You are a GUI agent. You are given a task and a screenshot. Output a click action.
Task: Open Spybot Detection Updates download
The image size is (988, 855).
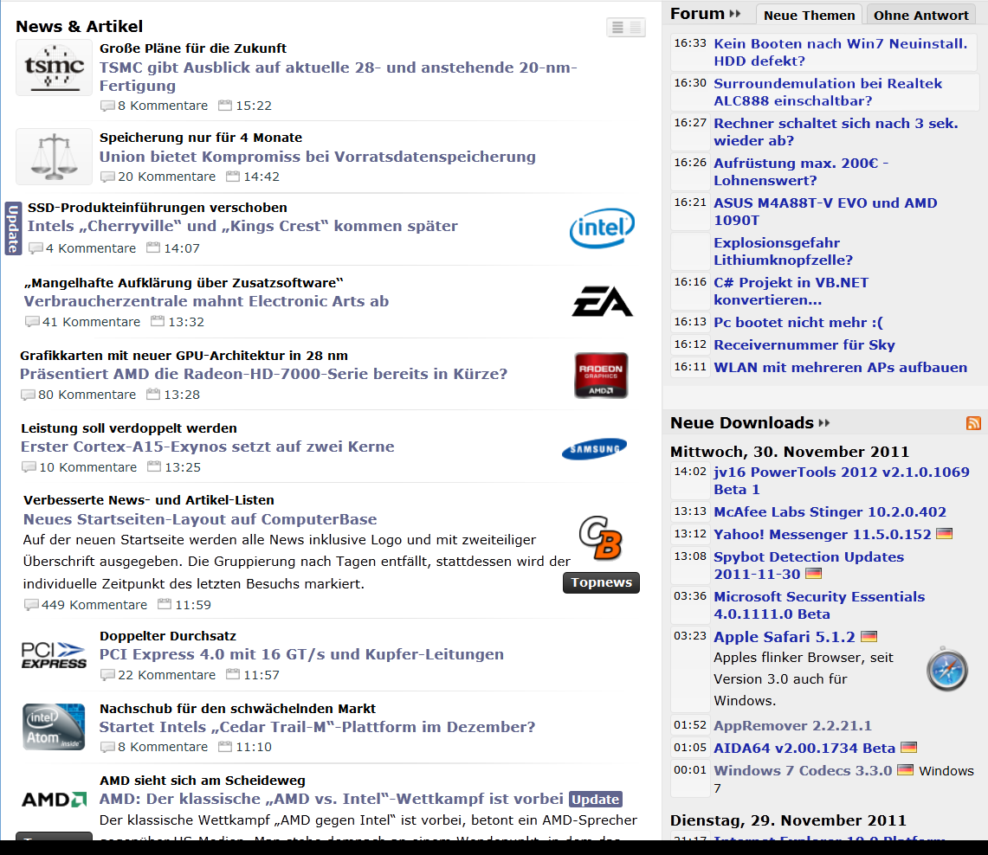tap(809, 565)
